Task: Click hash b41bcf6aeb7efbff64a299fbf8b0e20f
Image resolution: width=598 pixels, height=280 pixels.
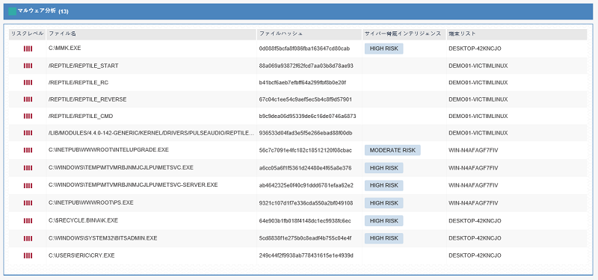Action: [x=303, y=83]
